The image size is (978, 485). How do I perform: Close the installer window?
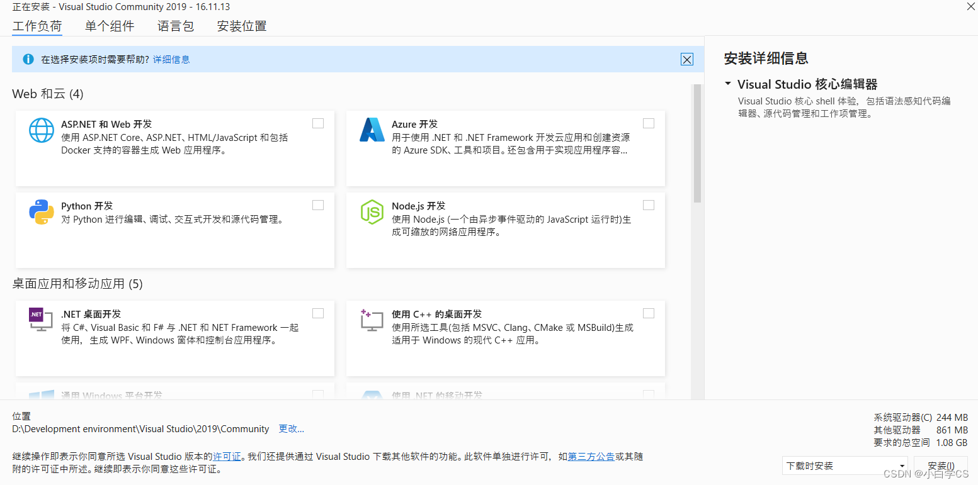point(970,6)
